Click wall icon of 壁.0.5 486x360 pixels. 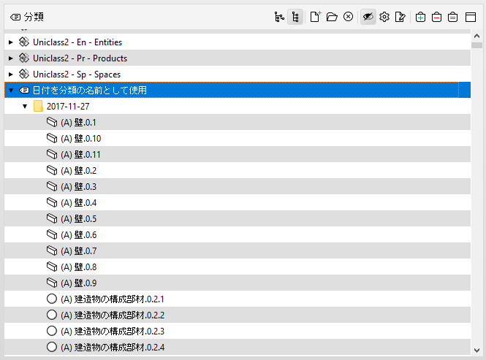(52, 219)
